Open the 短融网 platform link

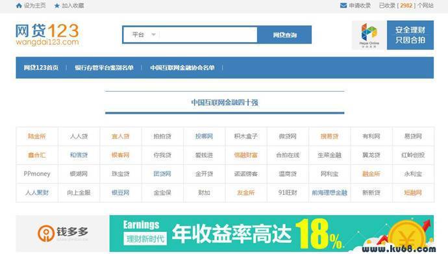pos(413,192)
